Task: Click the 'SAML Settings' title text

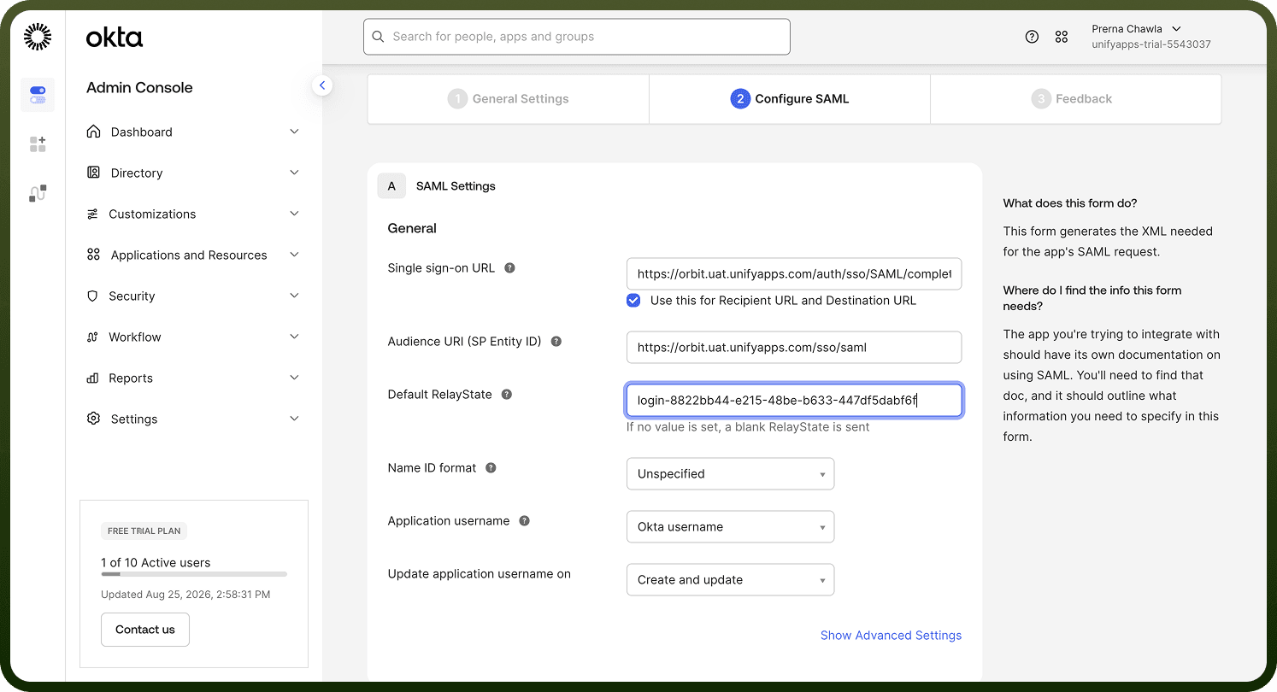Action: (456, 186)
